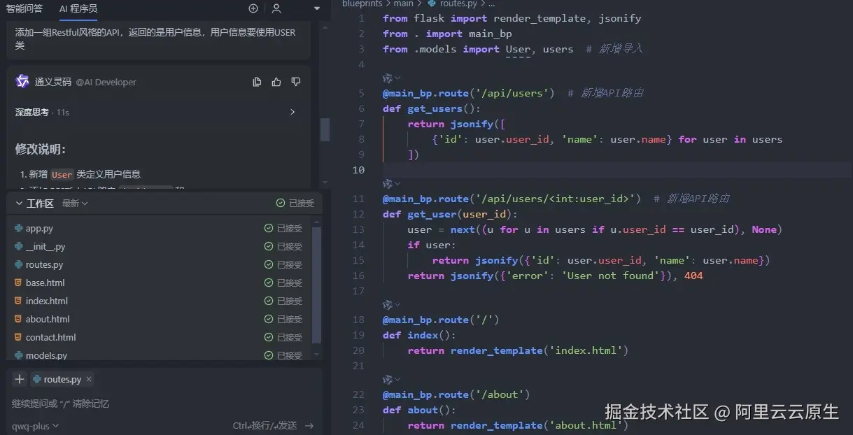The height and width of the screenshot is (435, 853).
Task: Open the 最新 version dropdown
Action: pos(75,204)
